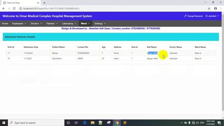The height and width of the screenshot is (126, 224).
Task: Open Sublime Text from taskbar
Action: pyautogui.click(x=125, y=123)
